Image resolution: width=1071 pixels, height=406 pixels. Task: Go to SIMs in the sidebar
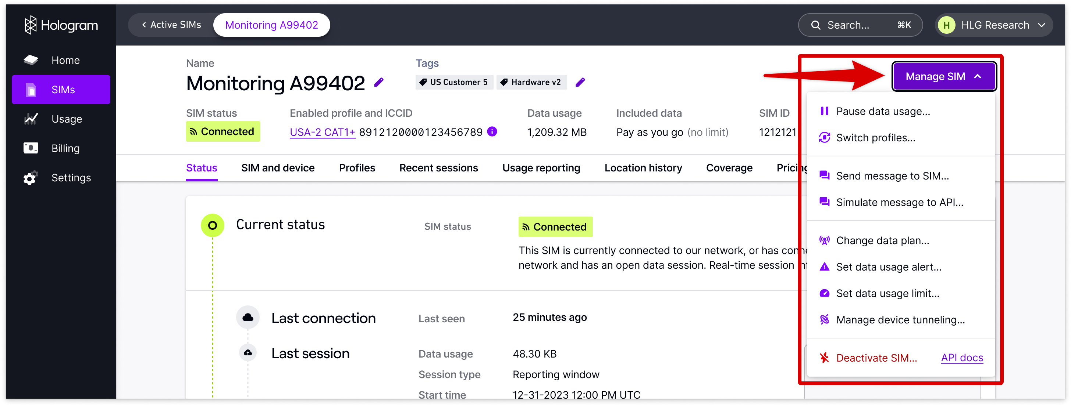pyautogui.click(x=61, y=90)
